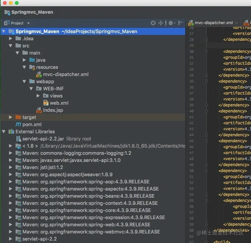Expand the < 1.8 > JDK library

coord(10,146)
